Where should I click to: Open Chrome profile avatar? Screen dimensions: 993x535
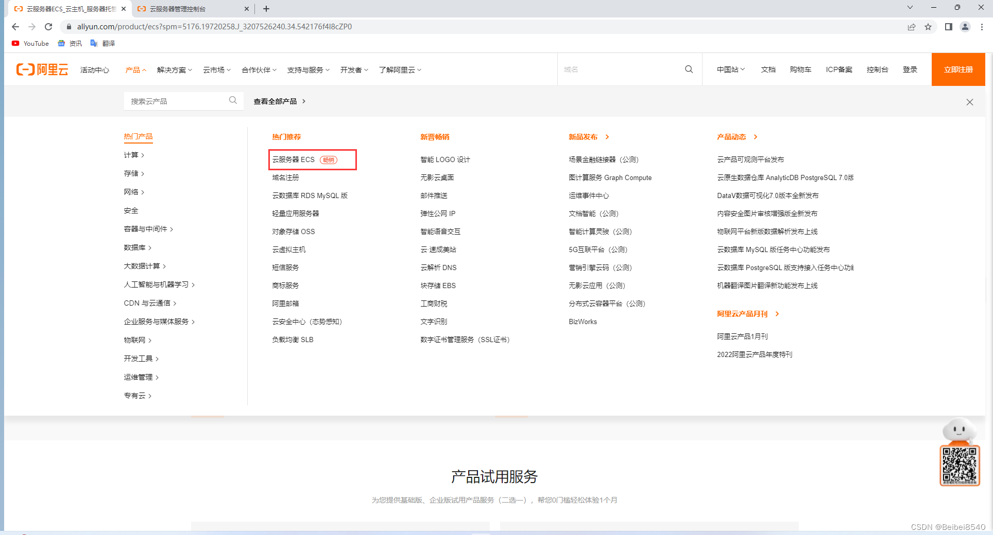tap(965, 27)
